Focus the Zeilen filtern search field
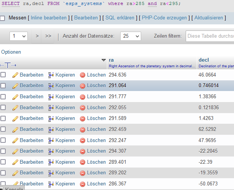 tap(210, 36)
